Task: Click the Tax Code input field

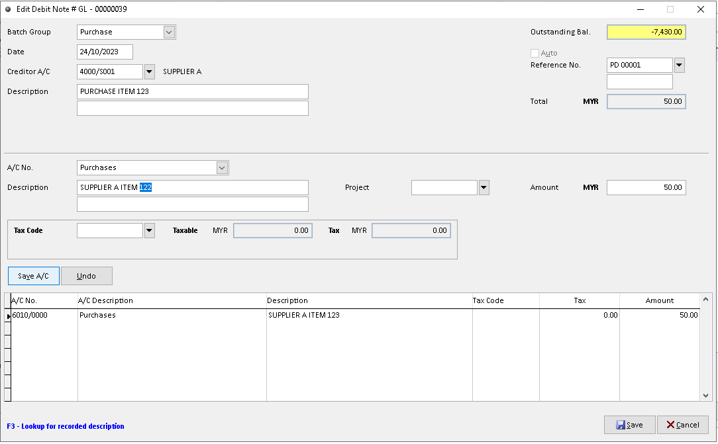Action: pyautogui.click(x=110, y=230)
